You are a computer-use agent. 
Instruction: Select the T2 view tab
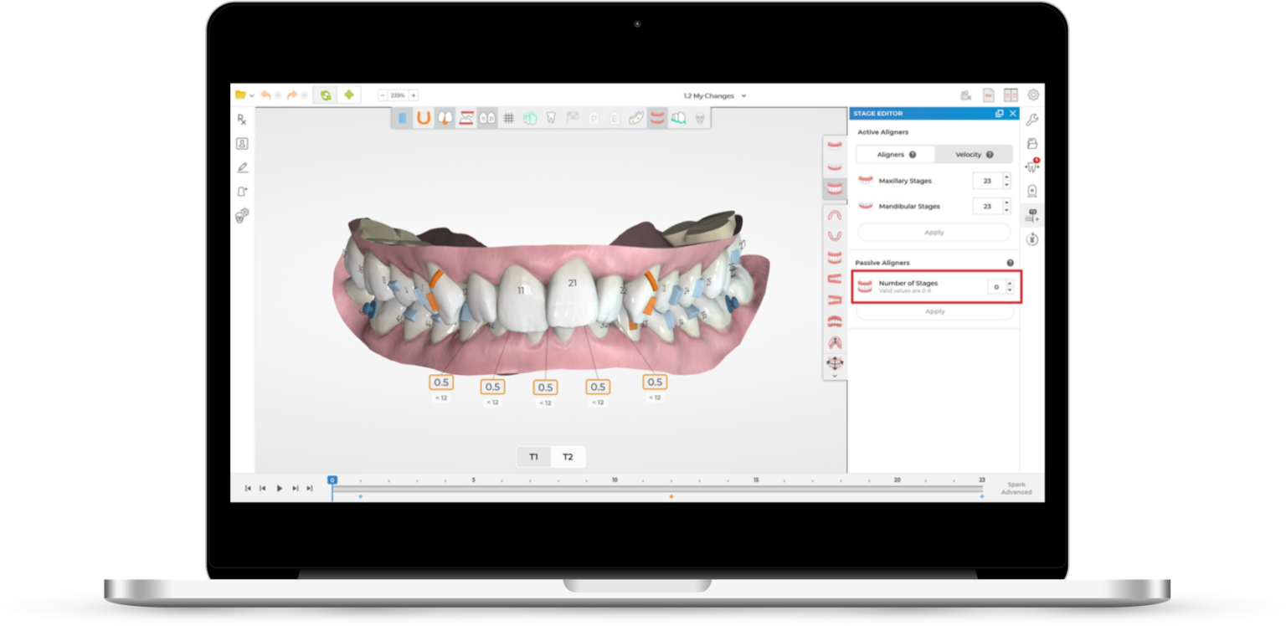pyautogui.click(x=569, y=457)
